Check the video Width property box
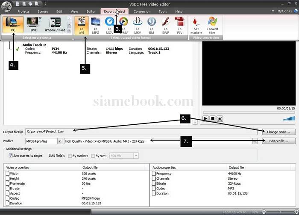299x215 pixels. 7,173
